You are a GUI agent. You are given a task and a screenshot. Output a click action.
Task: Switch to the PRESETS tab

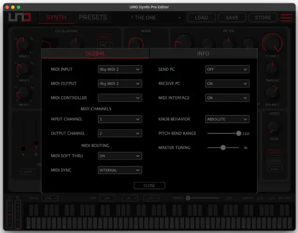point(93,17)
